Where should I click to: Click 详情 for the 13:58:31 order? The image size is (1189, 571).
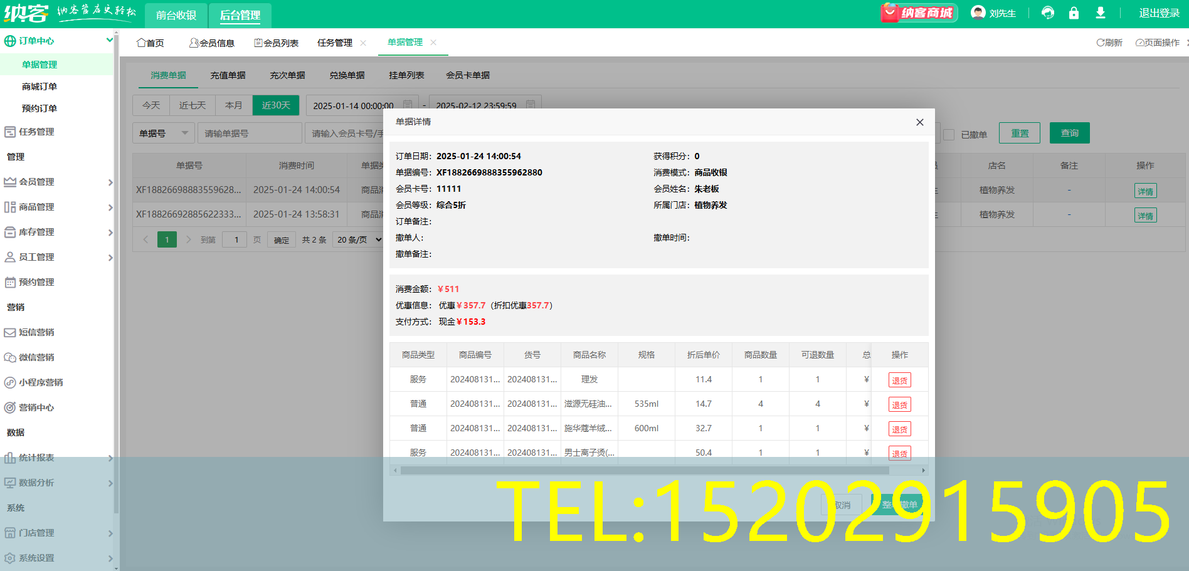pos(1145,216)
